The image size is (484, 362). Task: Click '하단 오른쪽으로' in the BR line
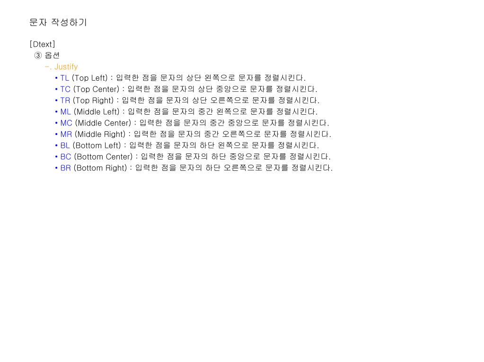point(234,168)
